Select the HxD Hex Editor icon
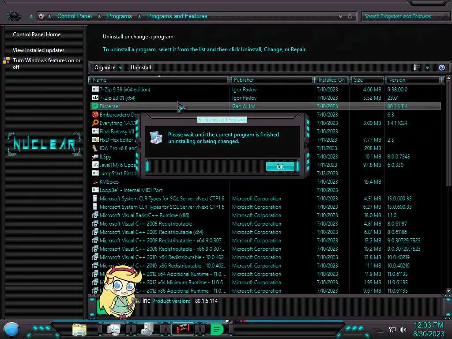 (x=95, y=139)
